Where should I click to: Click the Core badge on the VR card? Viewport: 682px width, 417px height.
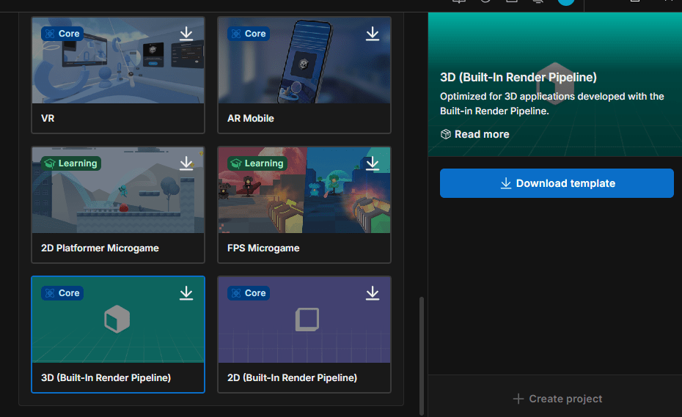[62, 34]
